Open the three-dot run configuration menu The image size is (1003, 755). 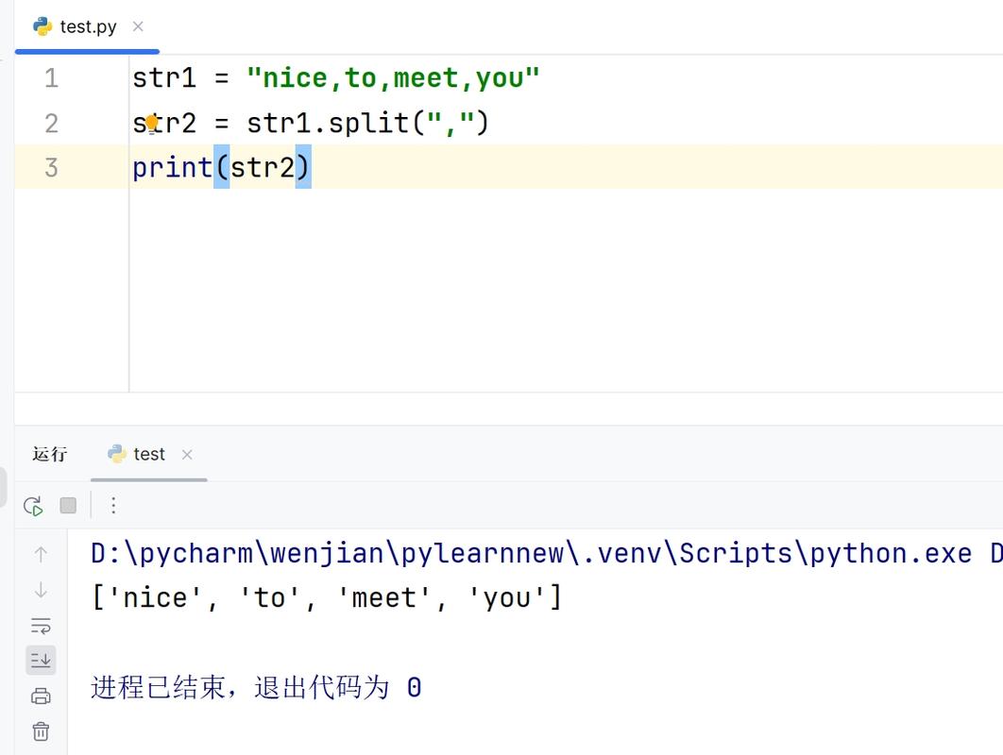click(112, 505)
